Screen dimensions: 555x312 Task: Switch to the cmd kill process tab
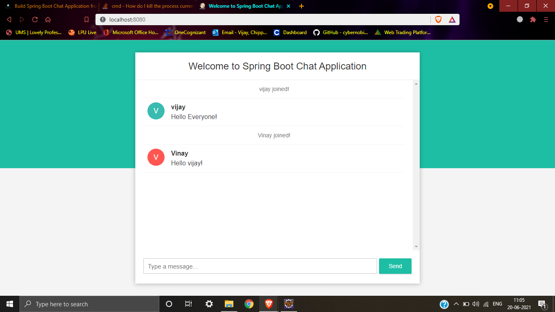[x=148, y=6]
